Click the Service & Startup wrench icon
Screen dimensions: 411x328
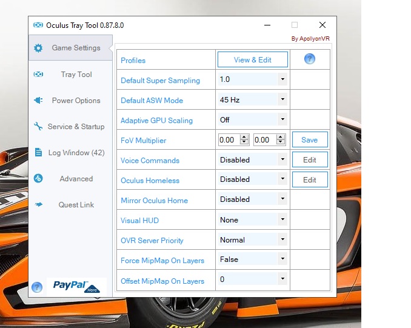38,126
